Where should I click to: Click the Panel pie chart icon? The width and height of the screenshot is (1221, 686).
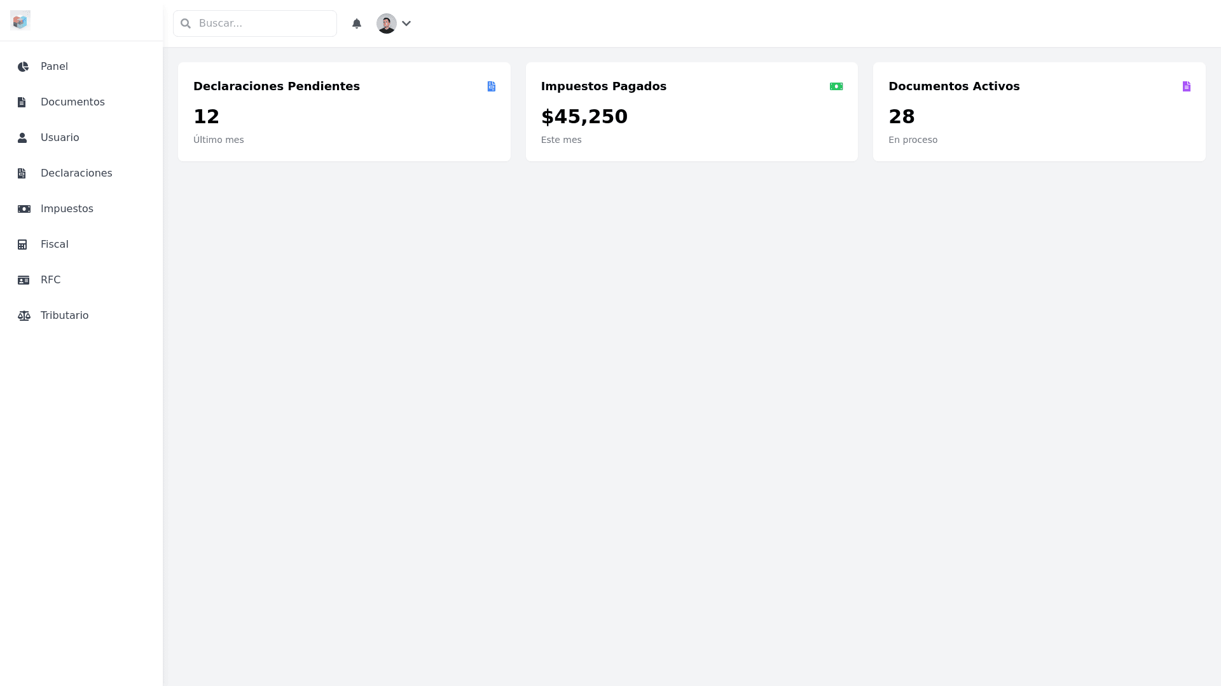(x=24, y=67)
